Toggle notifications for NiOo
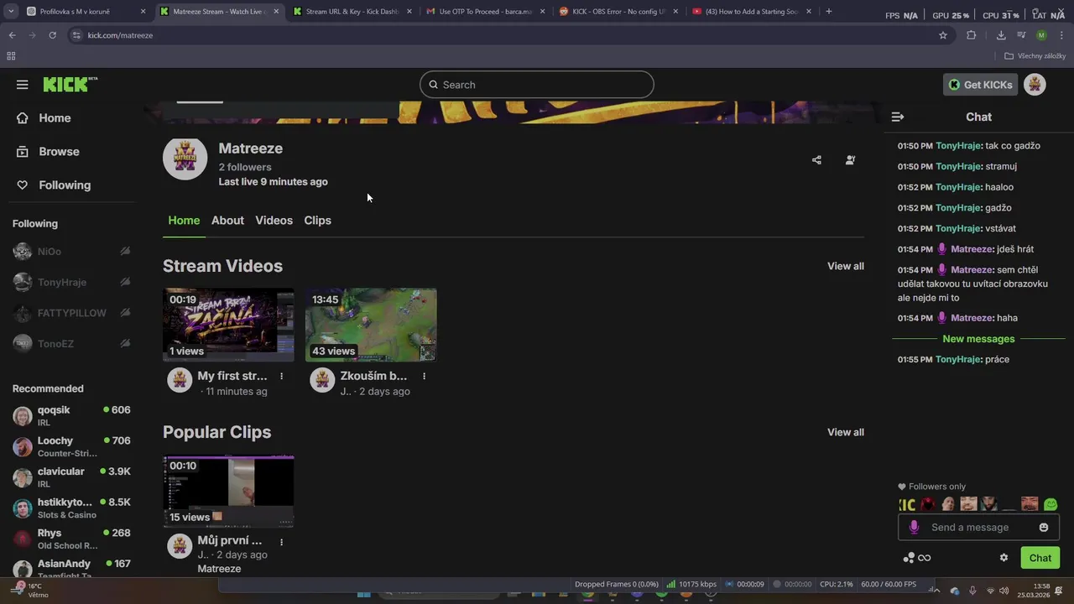This screenshot has width=1074, height=604. [125, 252]
